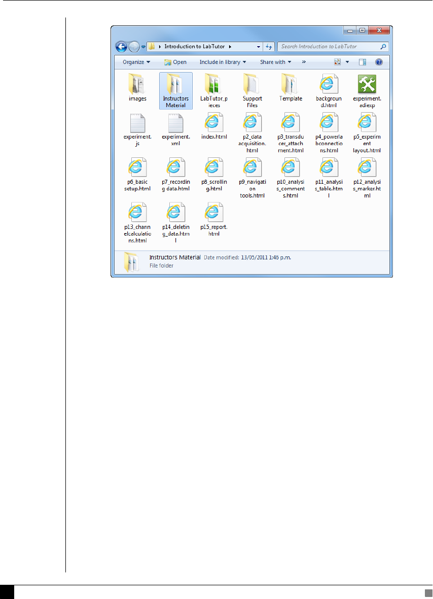The image size is (433, 599).
Task: Select background.html file
Action: point(329,91)
